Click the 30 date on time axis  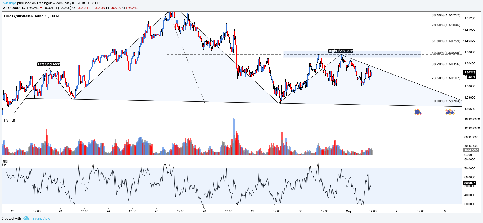coord(301,211)
